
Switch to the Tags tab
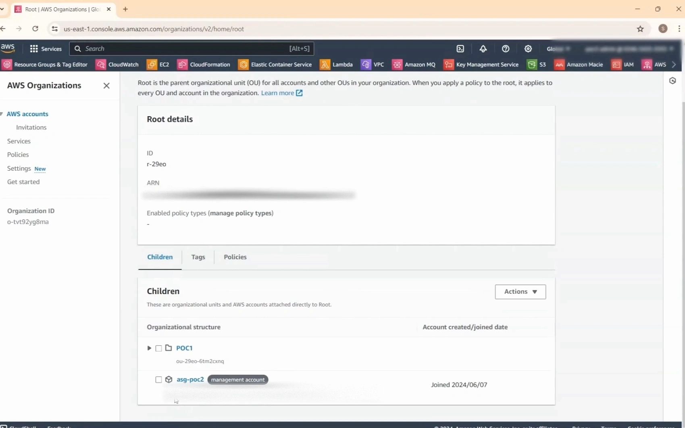tap(198, 257)
